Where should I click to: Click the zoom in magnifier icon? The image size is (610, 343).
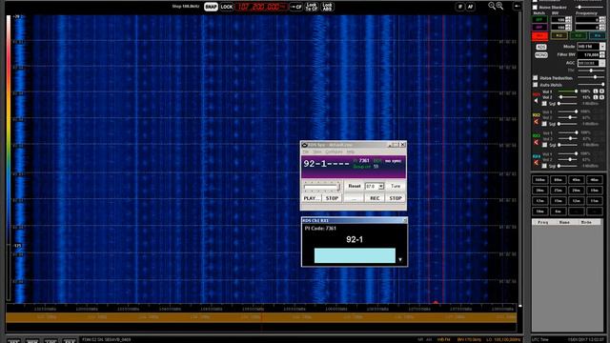click(x=499, y=6)
